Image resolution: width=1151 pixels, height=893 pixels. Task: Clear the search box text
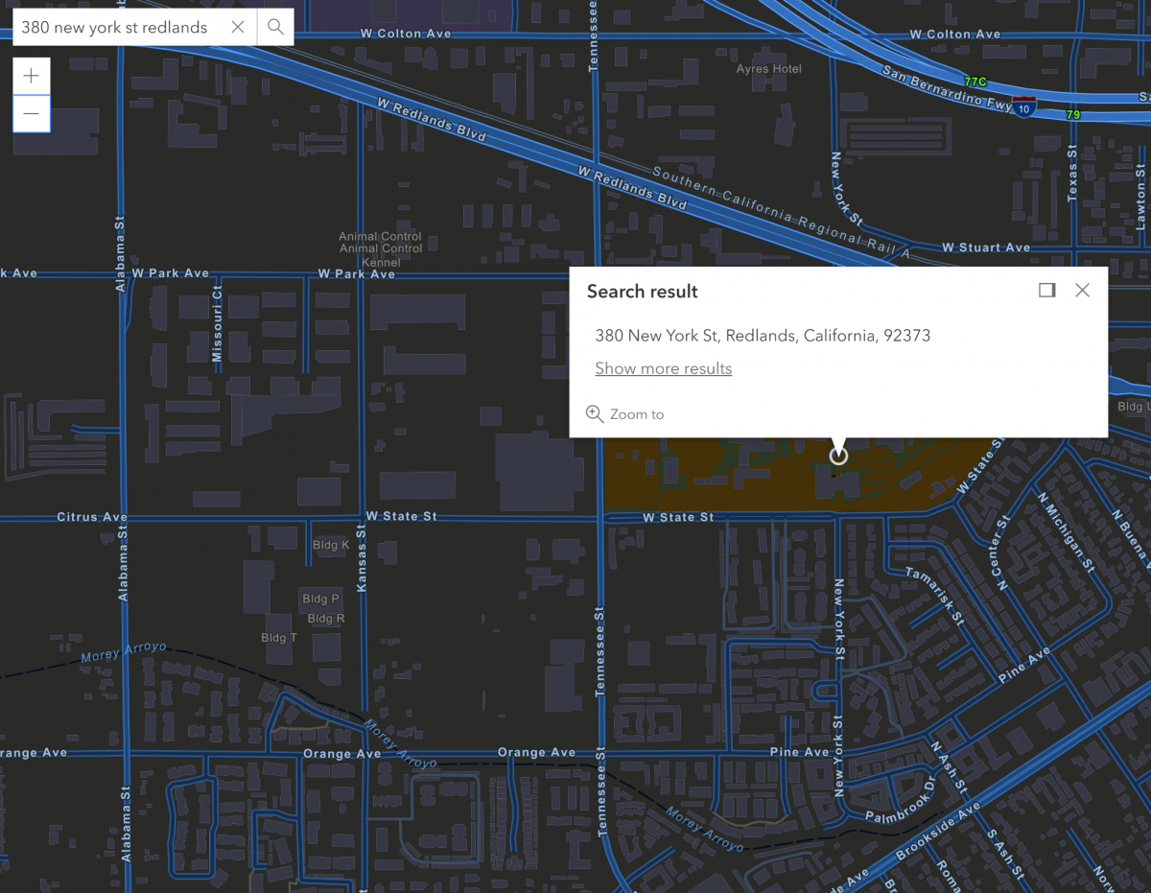click(238, 27)
